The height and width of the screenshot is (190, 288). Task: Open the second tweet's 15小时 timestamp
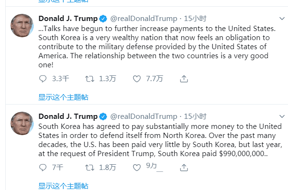pos(195,116)
